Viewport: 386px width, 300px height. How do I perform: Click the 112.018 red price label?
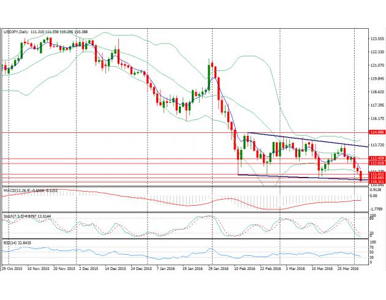376,163
